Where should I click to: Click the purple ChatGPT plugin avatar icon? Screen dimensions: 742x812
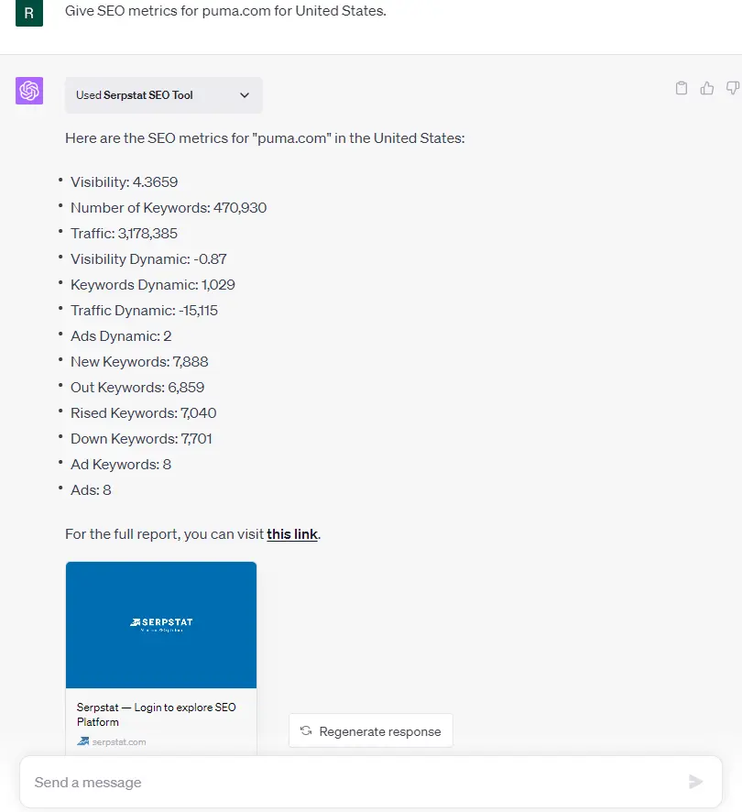click(x=28, y=91)
